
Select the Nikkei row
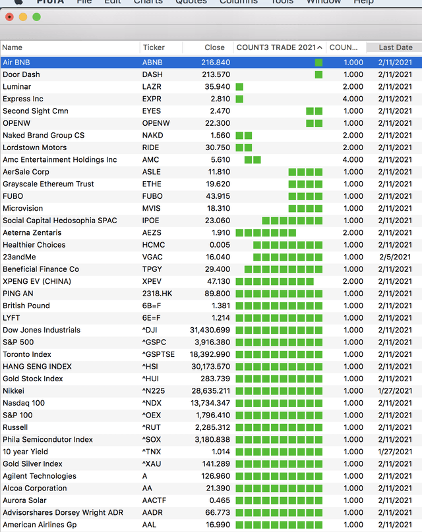(211, 391)
